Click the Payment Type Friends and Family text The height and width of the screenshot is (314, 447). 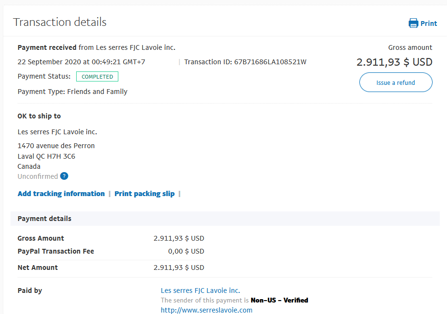point(72,92)
